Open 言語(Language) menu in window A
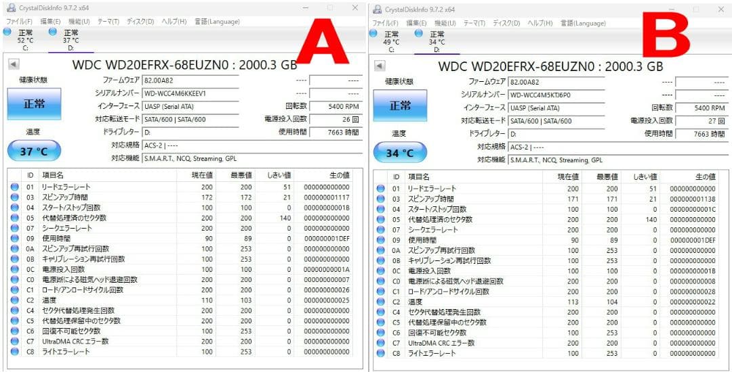 [217, 22]
